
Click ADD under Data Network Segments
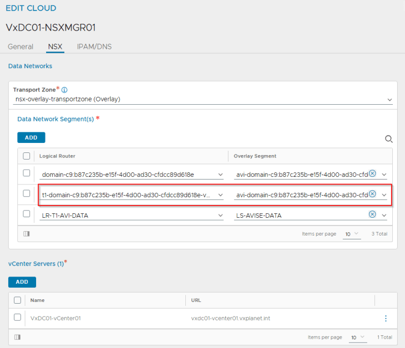(x=31, y=137)
